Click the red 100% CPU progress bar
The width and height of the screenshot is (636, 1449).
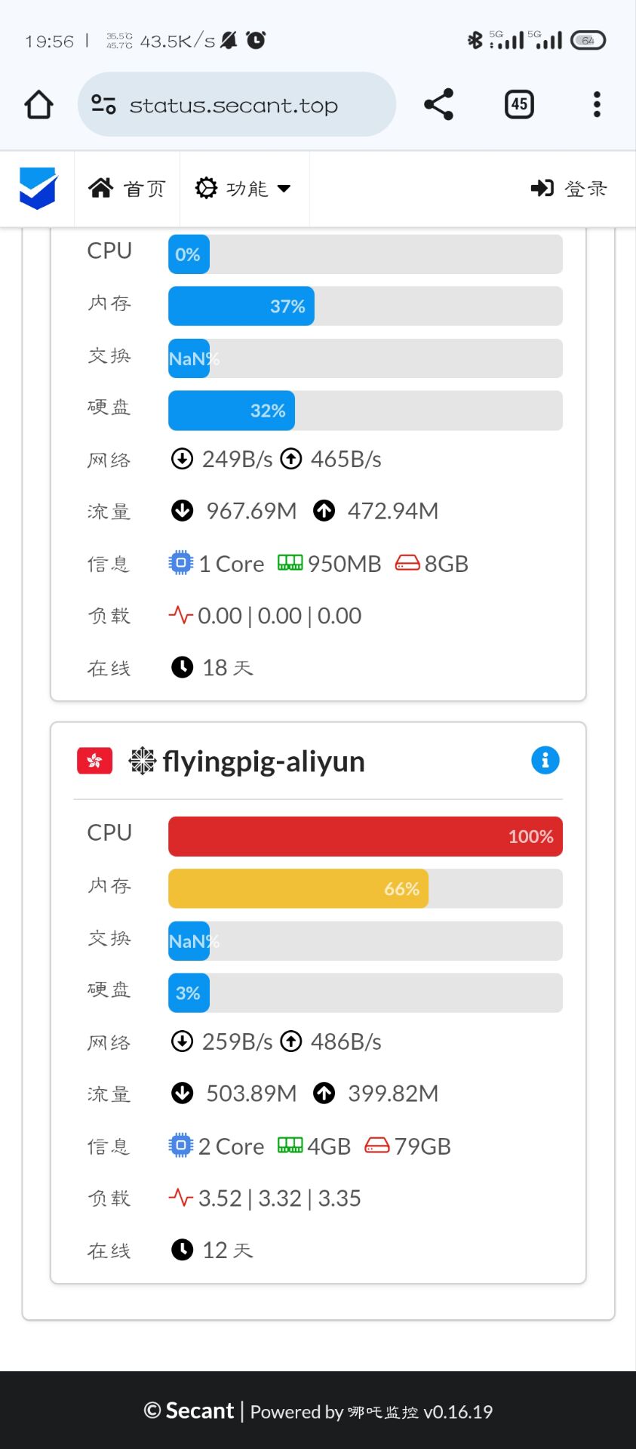365,836
